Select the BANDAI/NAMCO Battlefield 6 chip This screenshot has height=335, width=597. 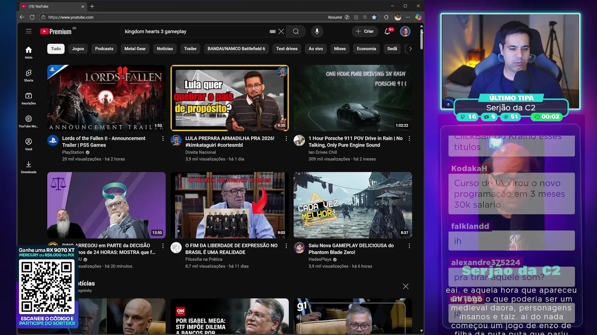point(236,48)
